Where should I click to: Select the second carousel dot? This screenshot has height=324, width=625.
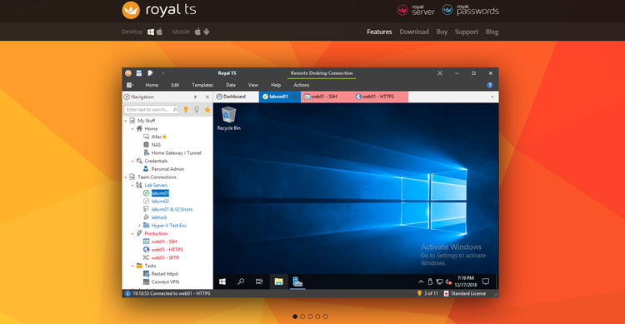pos(302,317)
